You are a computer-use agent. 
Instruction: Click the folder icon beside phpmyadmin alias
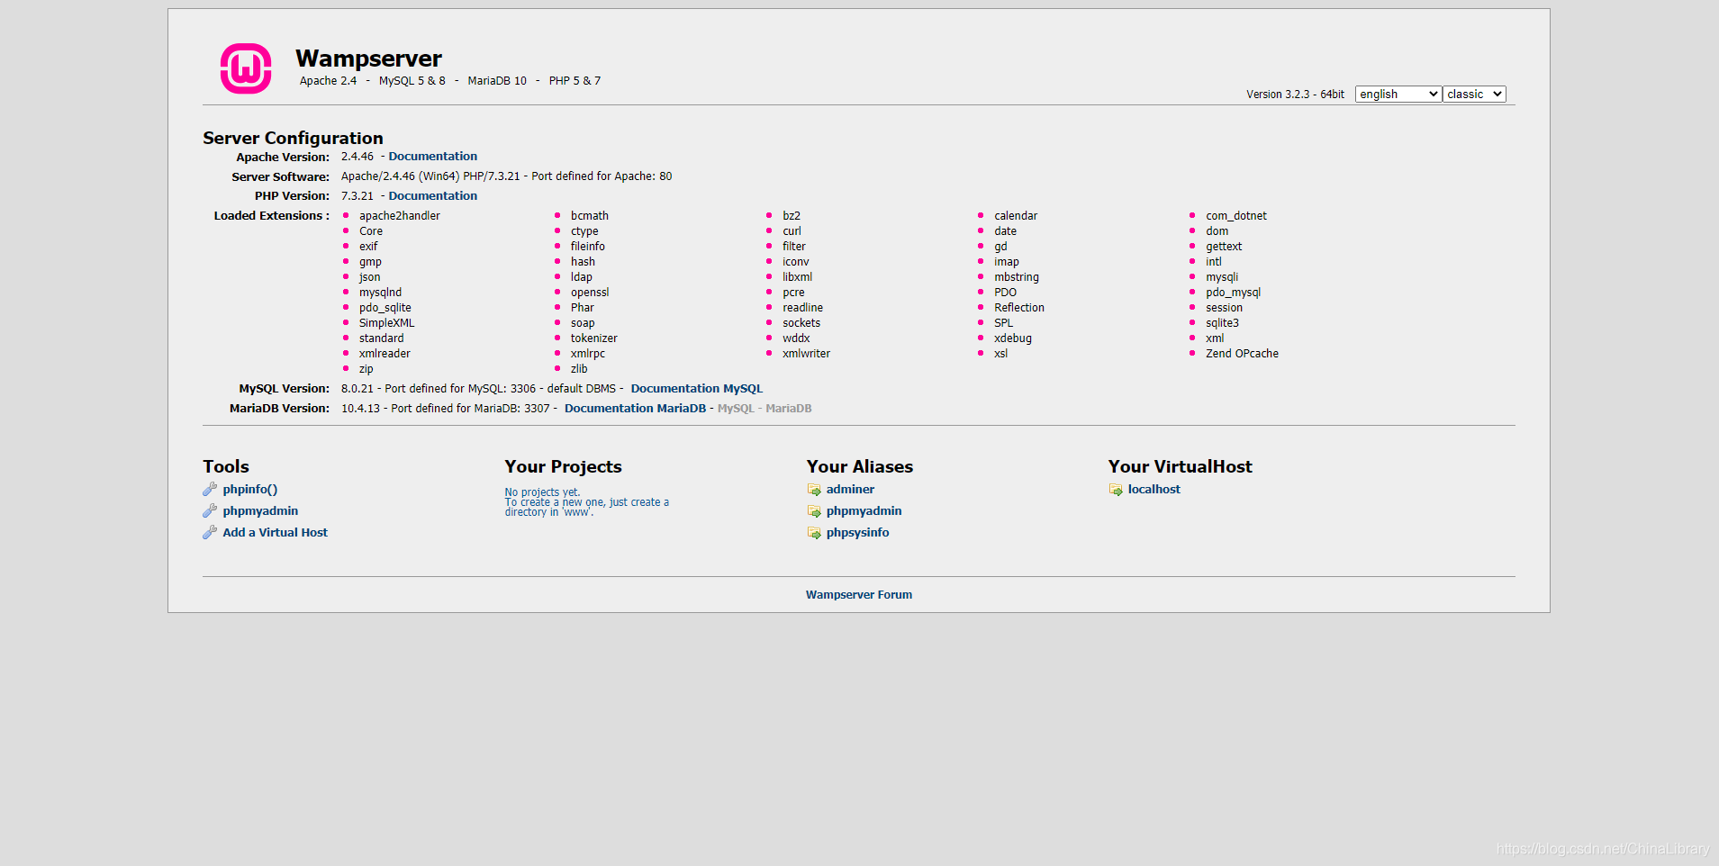[814, 511]
